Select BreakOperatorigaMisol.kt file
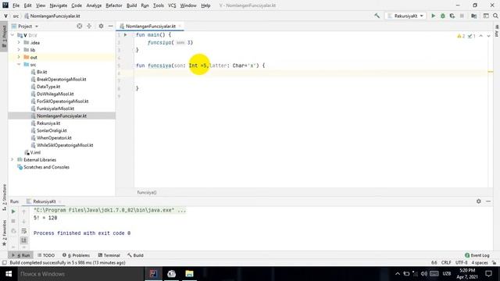 61,79
